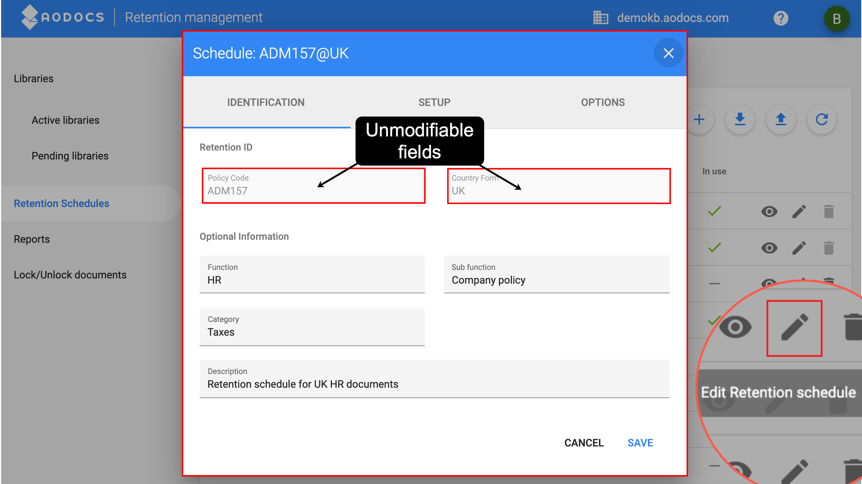The image size is (862, 484).
Task: Edit the Description field
Action: [x=434, y=378]
